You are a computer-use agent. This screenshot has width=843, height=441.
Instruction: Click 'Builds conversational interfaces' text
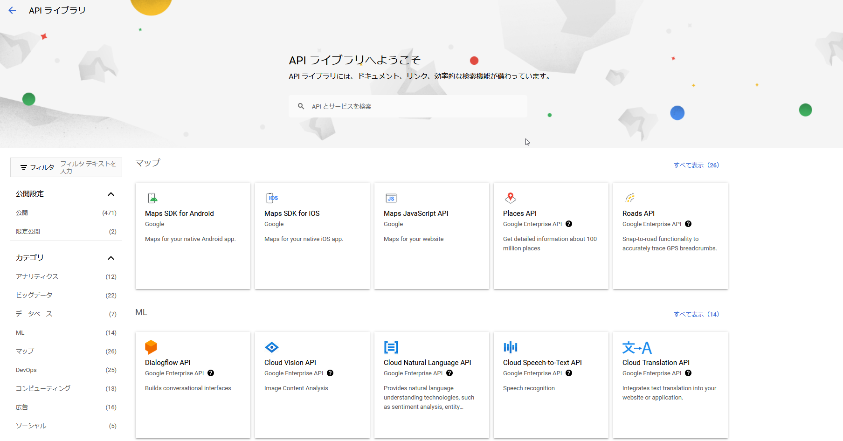(x=188, y=388)
